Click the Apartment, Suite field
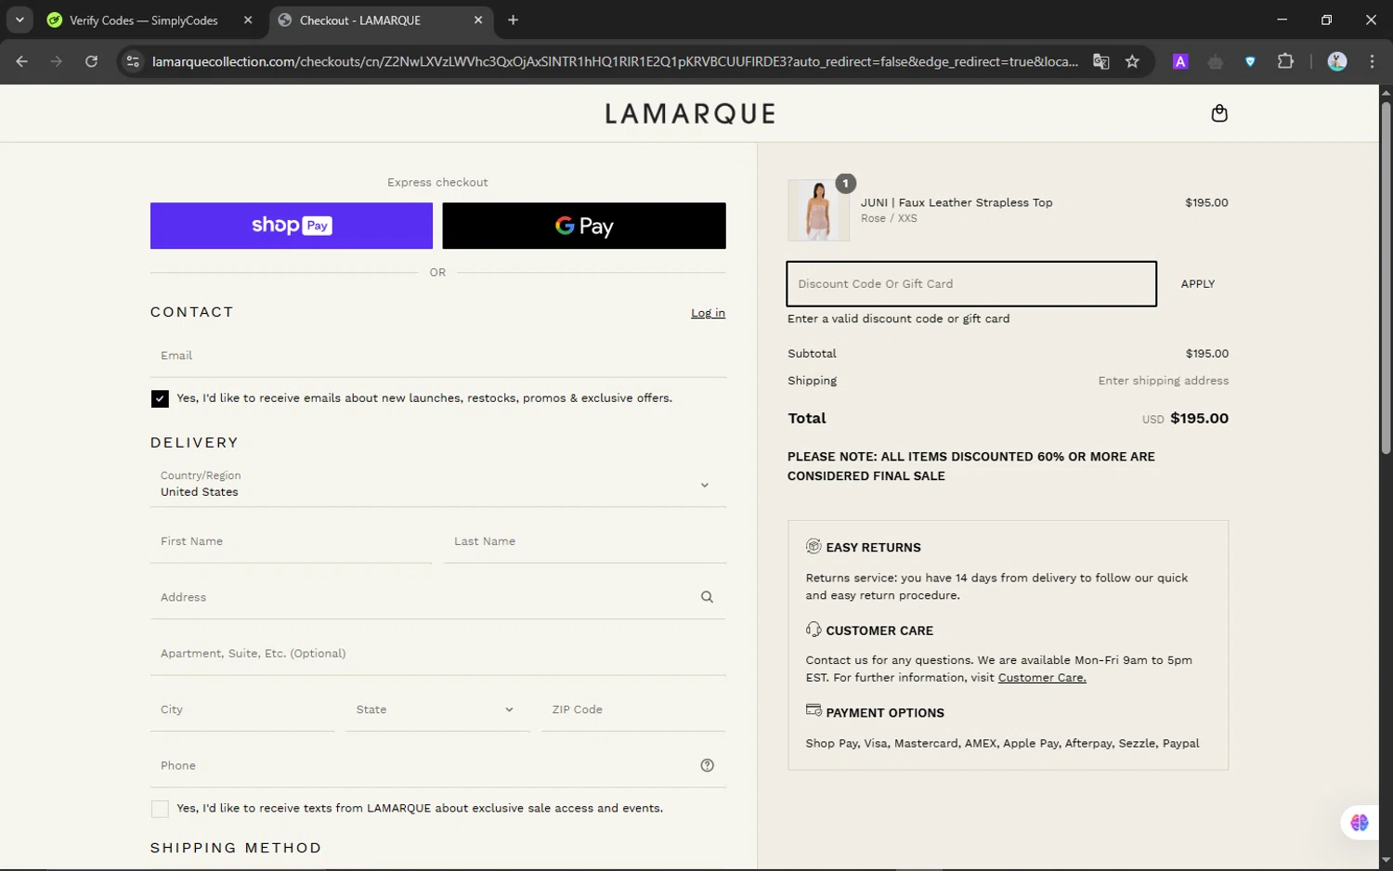Screen dimensions: 1393x871 click(437, 654)
